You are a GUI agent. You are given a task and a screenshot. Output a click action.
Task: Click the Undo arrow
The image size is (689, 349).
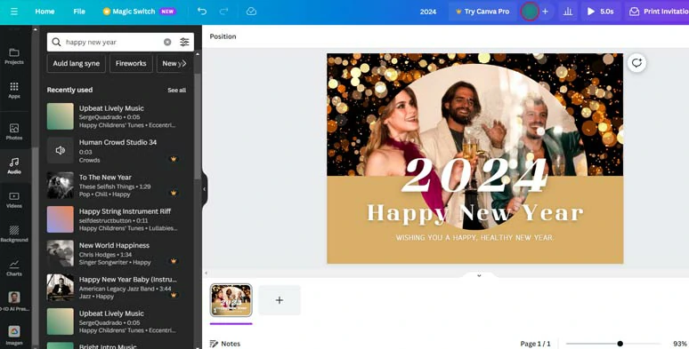click(x=202, y=12)
